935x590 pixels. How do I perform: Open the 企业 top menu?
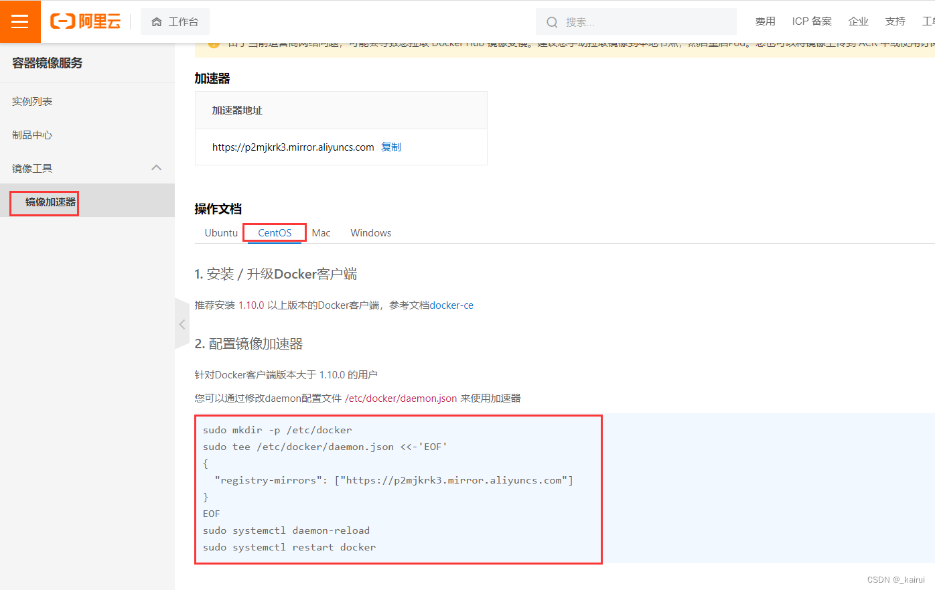(x=858, y=21)
